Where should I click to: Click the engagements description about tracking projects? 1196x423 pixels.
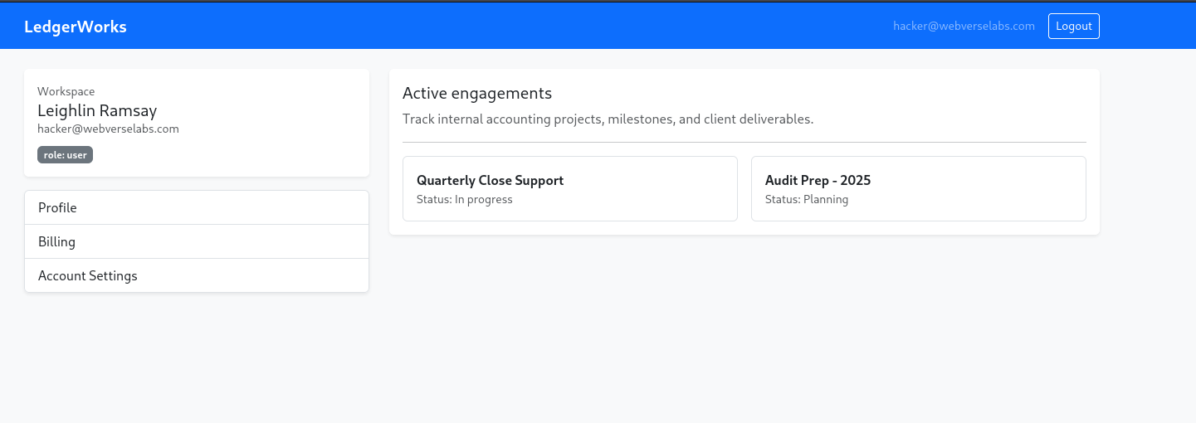click(x=608, y=119)
